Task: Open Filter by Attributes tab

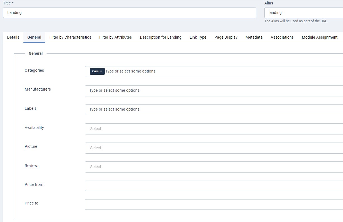Action: coord(115,37)
